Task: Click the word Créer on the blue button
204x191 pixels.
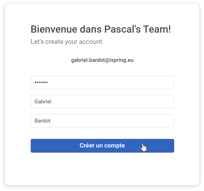Action: click(87, 145)
